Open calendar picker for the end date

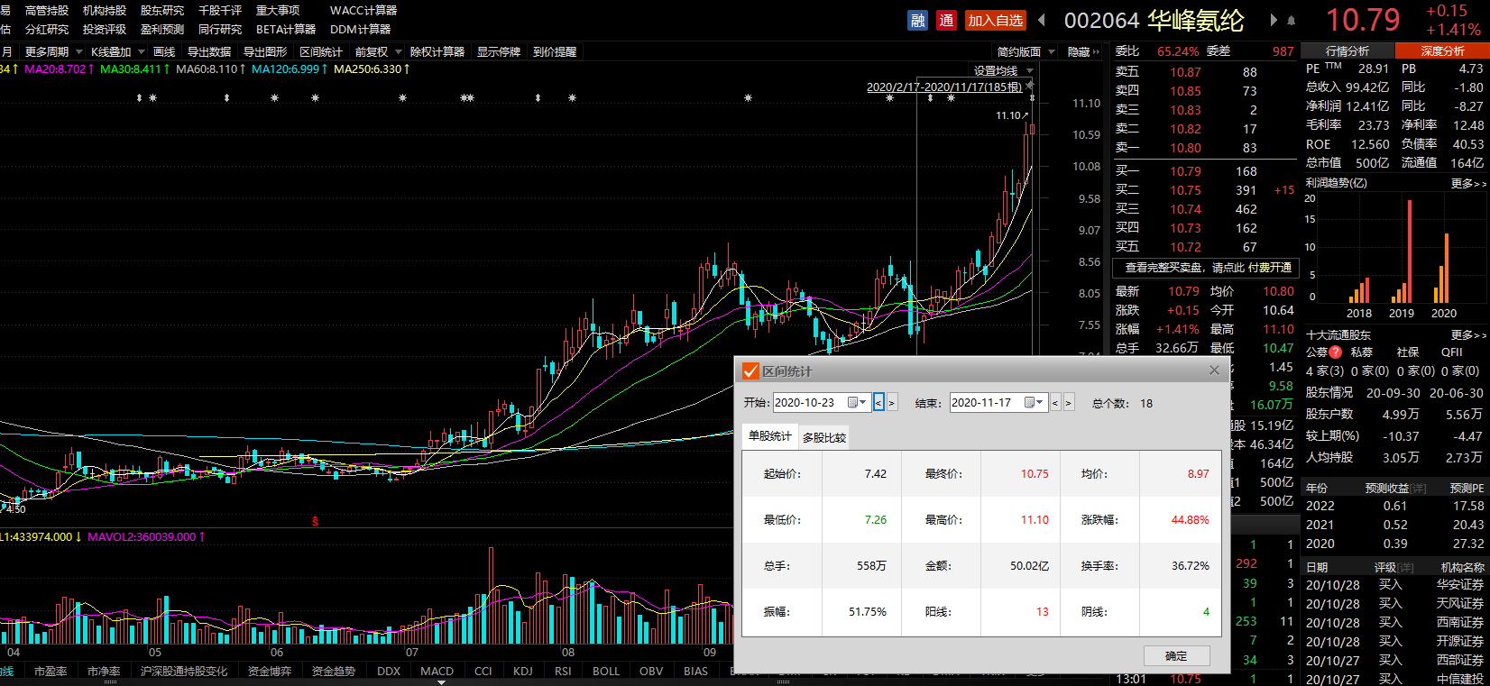(x=1029, y=403)
